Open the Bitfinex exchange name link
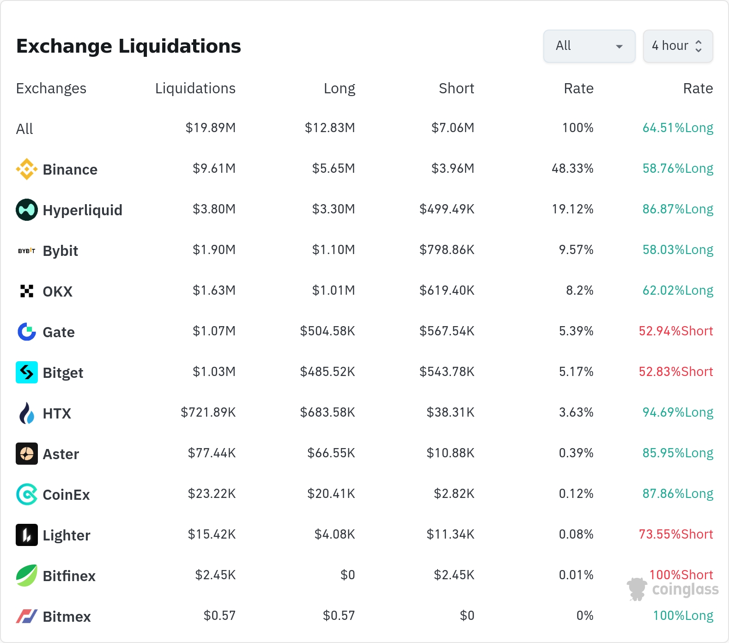Screen dimensions: 729x643 [69, 576]
